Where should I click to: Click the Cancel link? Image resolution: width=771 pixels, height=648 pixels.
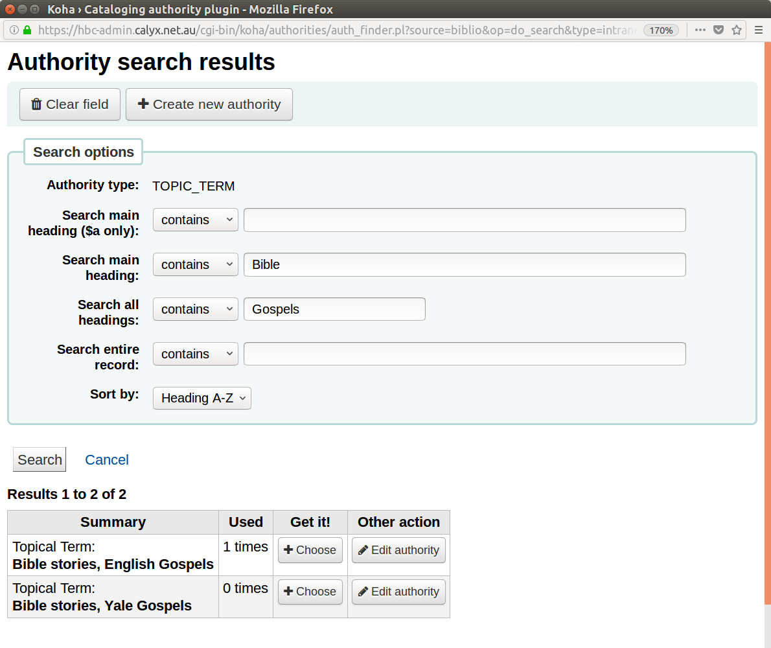click(x=107, y=459)
